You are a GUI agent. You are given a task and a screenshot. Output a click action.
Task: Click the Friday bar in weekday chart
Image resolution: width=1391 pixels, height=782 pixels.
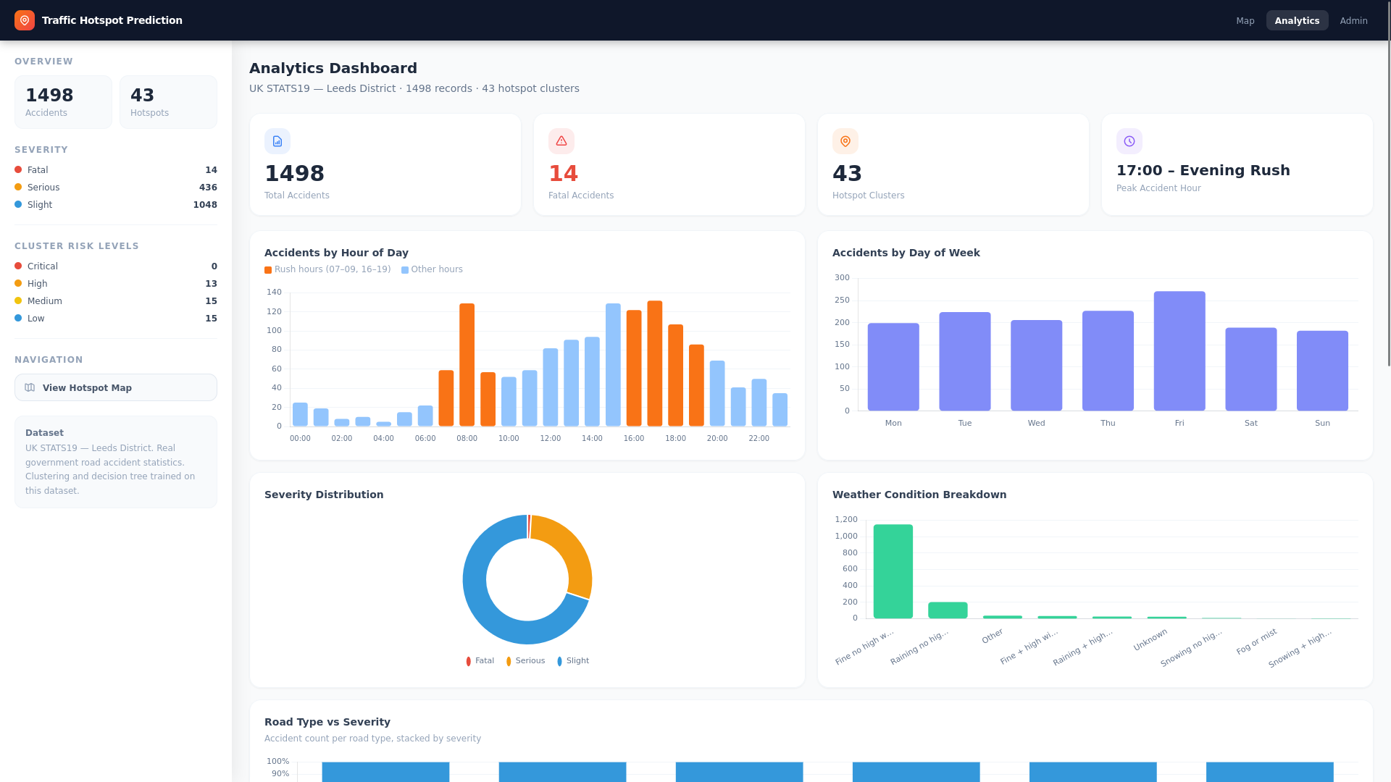1179,351
